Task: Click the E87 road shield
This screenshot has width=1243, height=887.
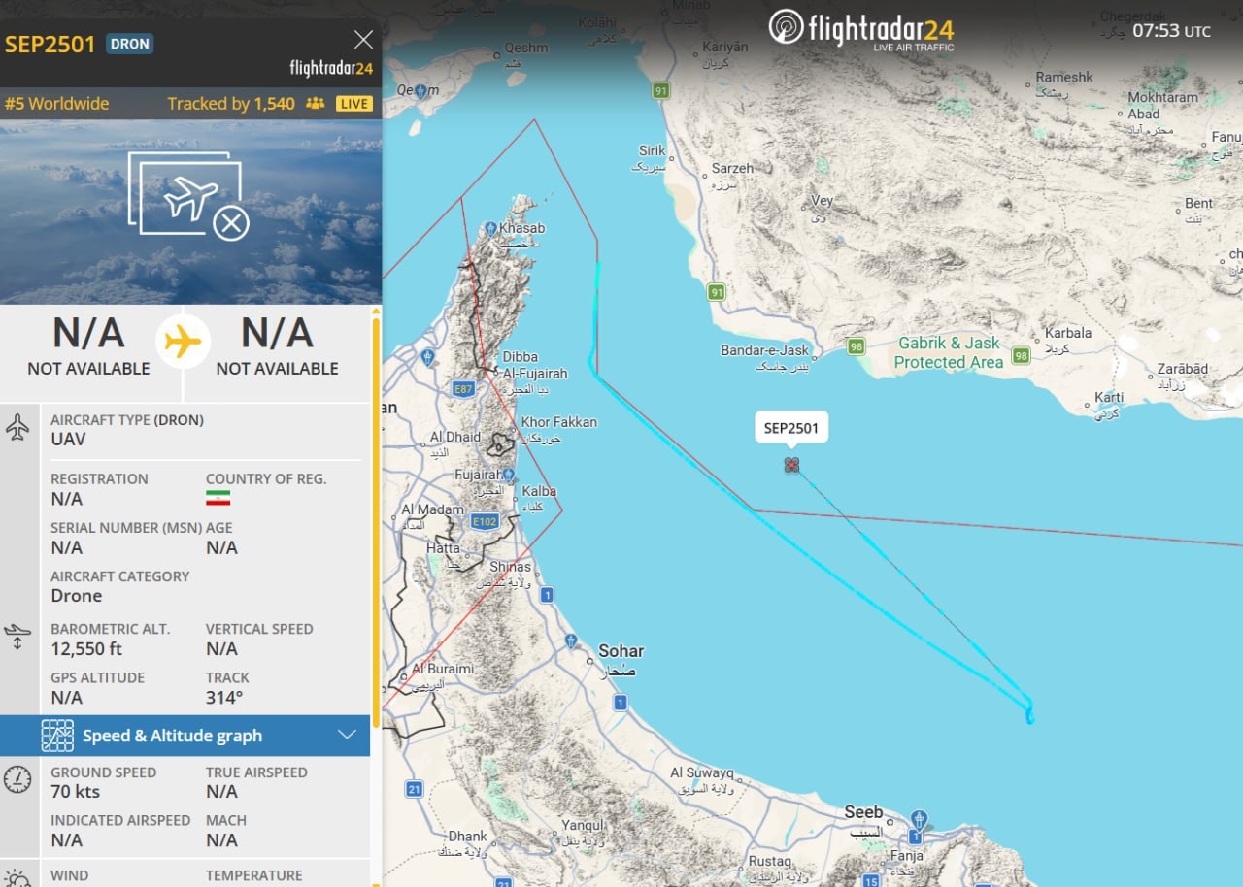Action: (x=463, y=388)
